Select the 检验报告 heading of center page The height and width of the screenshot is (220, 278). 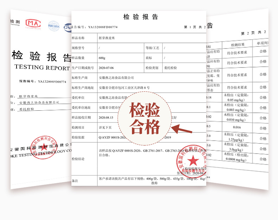(x=141, y=17)
